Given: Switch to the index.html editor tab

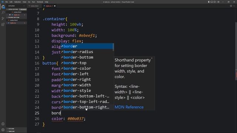Looking at the screenshot, I should coord(34,6).
